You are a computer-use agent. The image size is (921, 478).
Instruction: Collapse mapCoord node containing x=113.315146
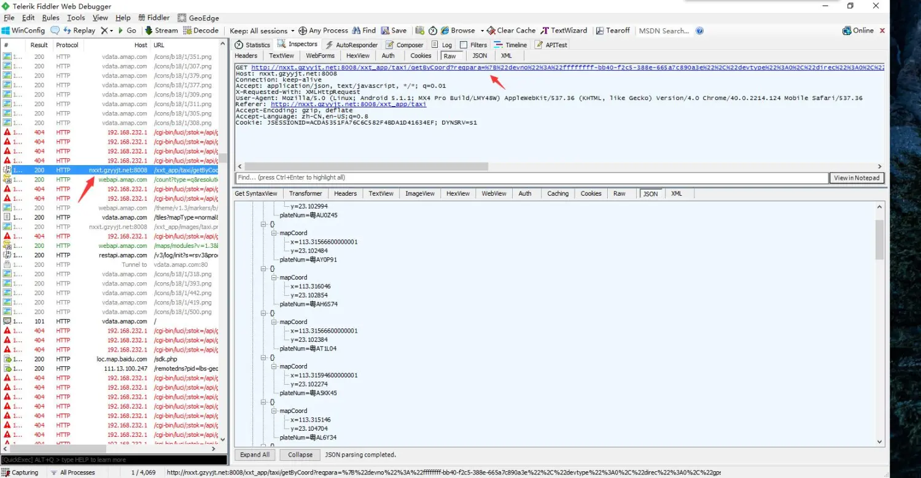[x=274, y=411]
